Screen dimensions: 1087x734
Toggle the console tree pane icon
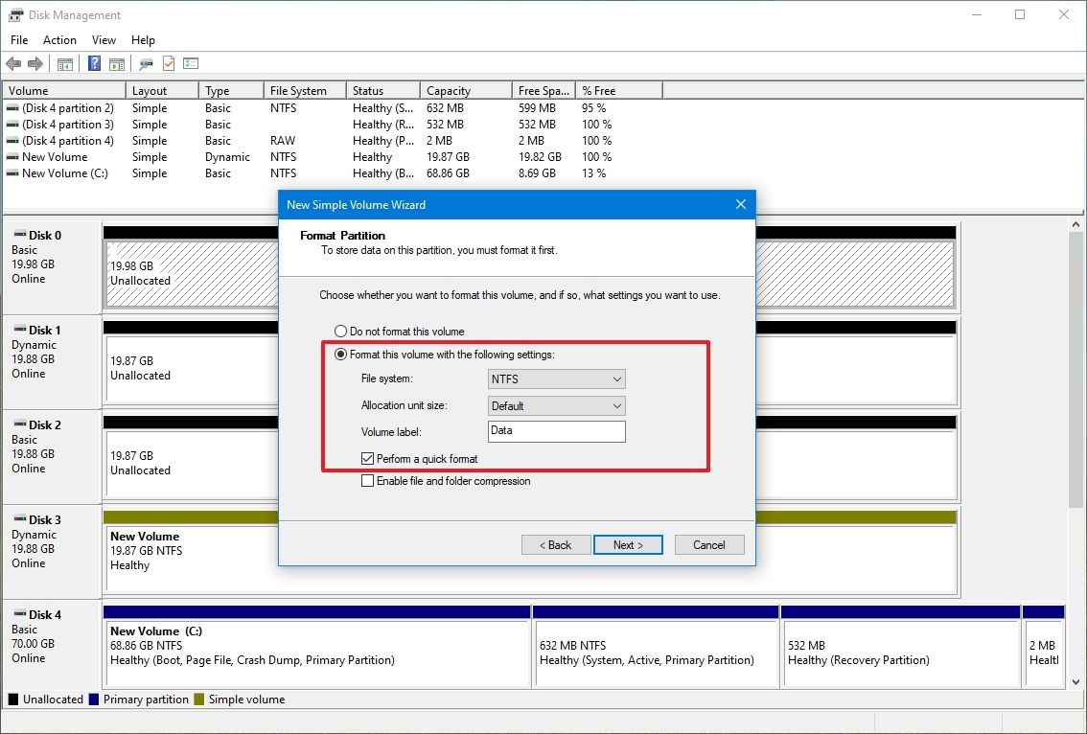click(64, 63)
